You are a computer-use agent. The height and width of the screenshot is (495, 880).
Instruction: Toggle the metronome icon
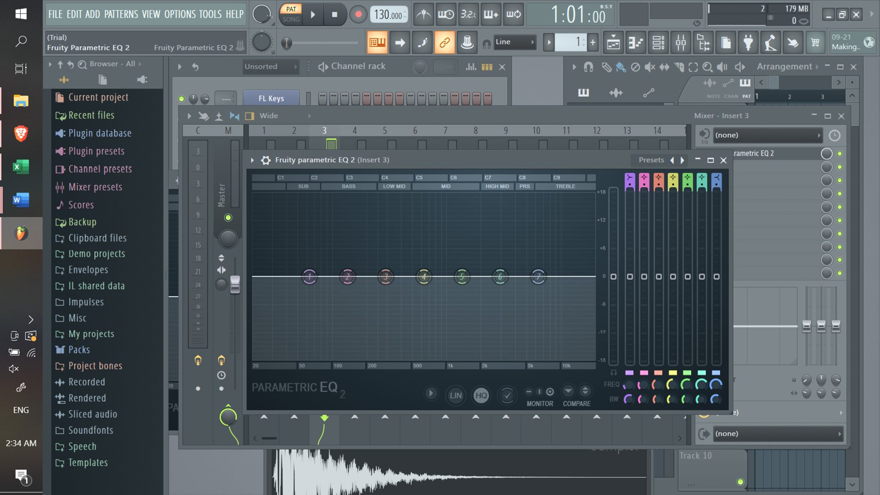point(423,14)
